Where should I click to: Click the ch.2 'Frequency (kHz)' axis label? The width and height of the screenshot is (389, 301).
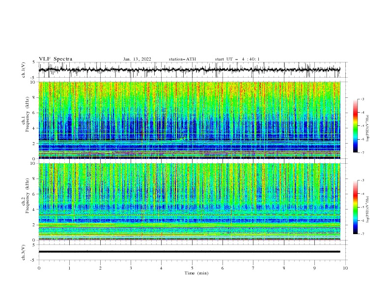27,196
